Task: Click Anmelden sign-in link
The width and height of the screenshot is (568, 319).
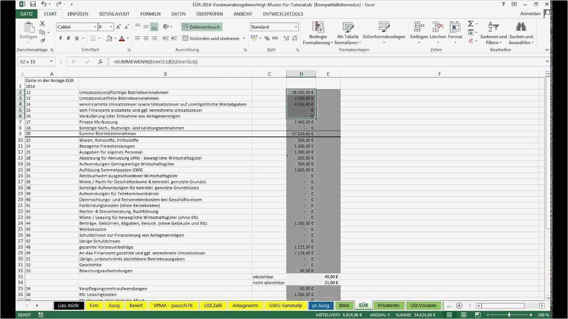Action: (x=530, y=14)
